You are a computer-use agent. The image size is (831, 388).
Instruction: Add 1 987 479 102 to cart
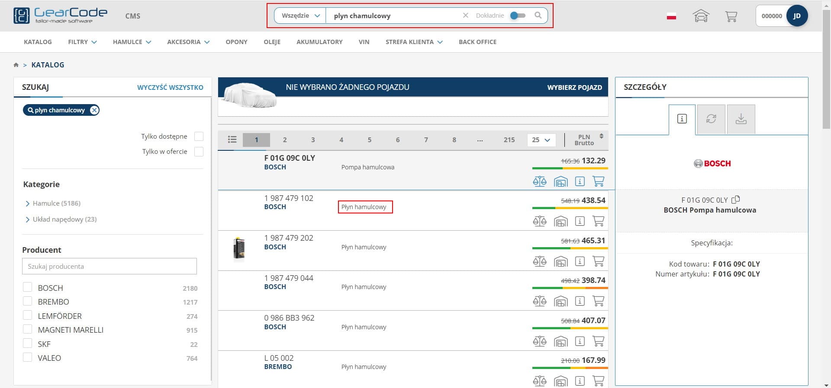pos(598,221)
